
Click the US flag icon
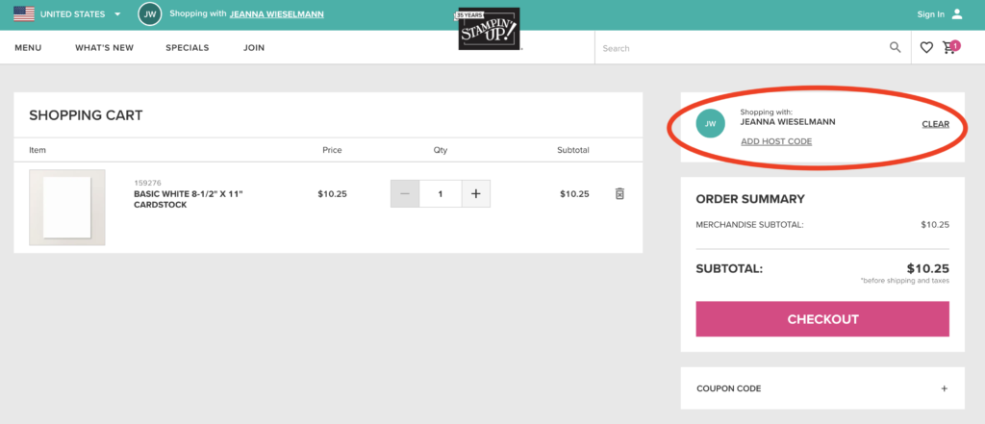pyautogui.click(x=24, y=13)
